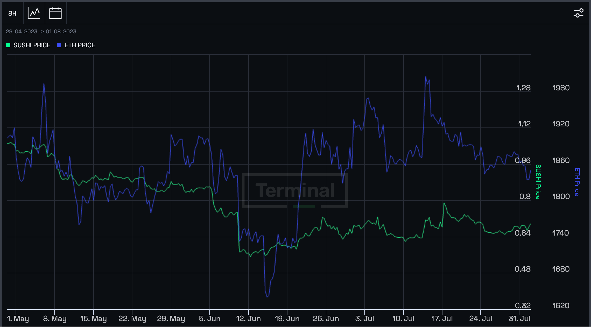Image resolution: width=591 pixels, height=327 pixels.
Task: Click the 1860 ETH axis value
Action: point(561,160)
